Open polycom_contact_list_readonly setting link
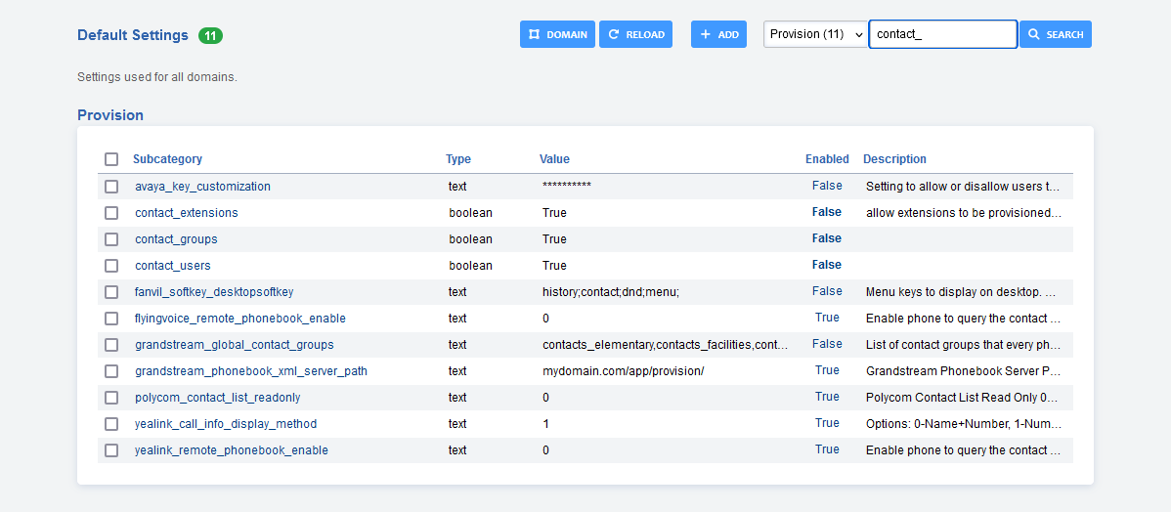The width and height of the screenshot is (1171, 512). click(217, 398)
